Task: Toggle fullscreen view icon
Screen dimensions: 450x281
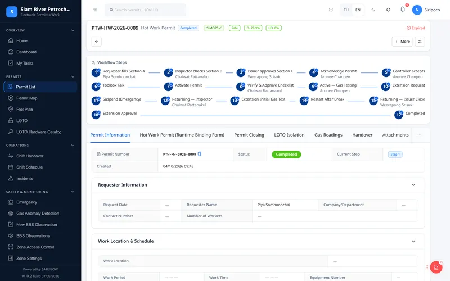Action: (x=420, y=42)
